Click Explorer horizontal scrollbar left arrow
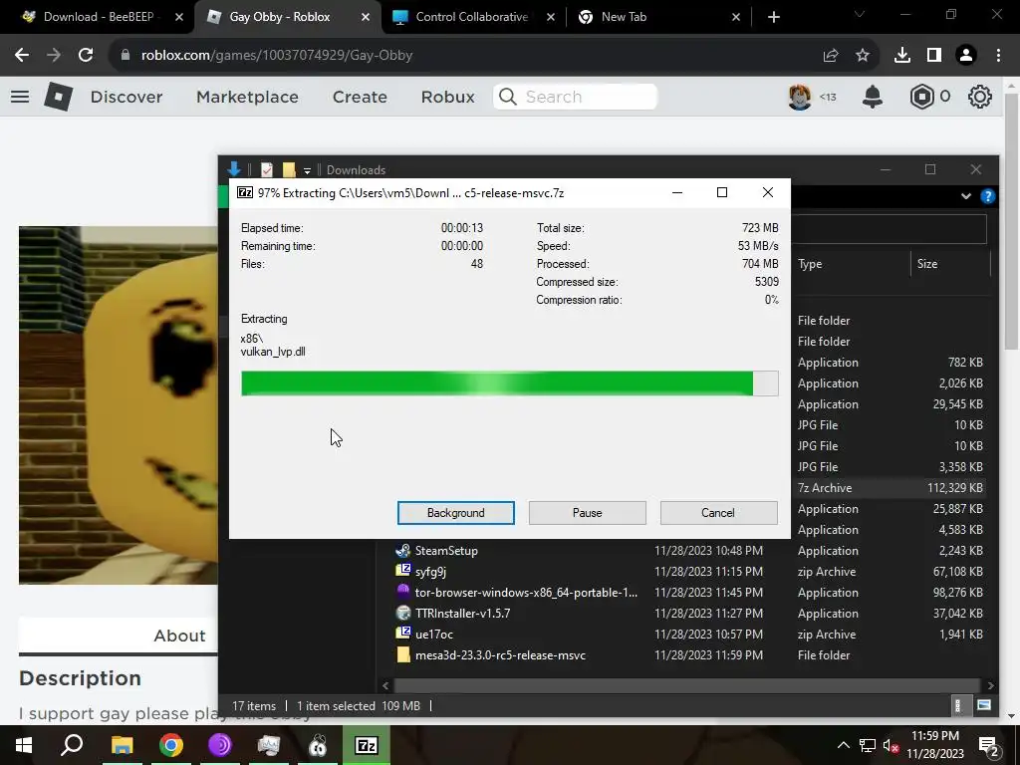This screenshot has height=765, width=1020. [385, 685]
